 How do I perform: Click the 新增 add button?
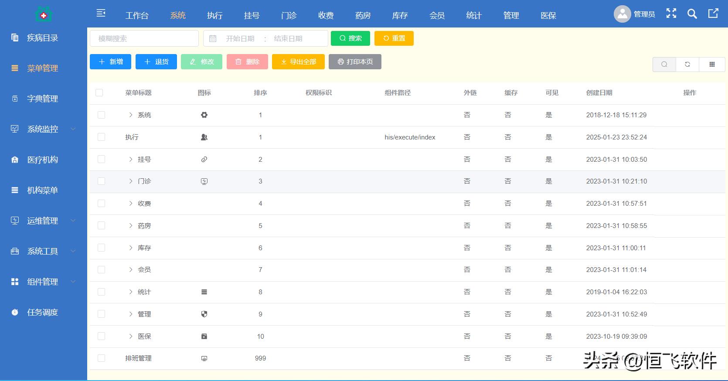[x=110, y=62]
